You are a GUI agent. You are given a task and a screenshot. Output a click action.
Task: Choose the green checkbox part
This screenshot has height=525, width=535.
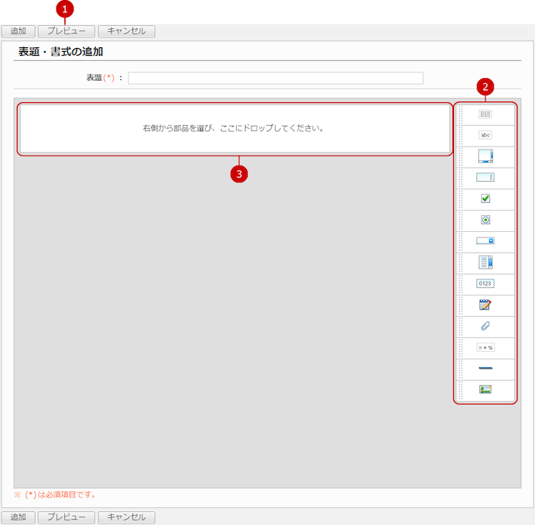click(x=485, y=198)
